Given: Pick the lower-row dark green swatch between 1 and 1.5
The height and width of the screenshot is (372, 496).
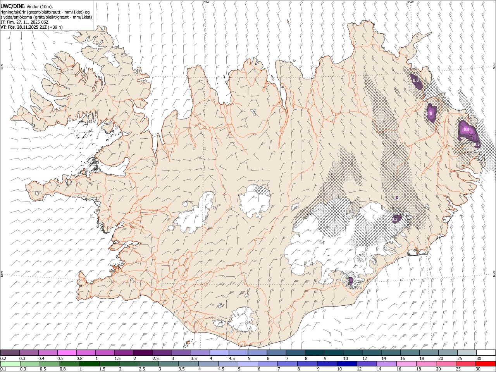Looking at the screenshot, I should [x=89, y=363].
